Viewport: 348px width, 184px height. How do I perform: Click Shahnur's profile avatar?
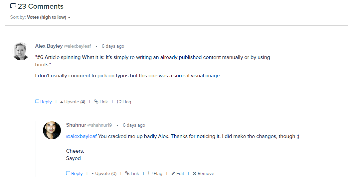pyautogui.click(x=52, y=130)
